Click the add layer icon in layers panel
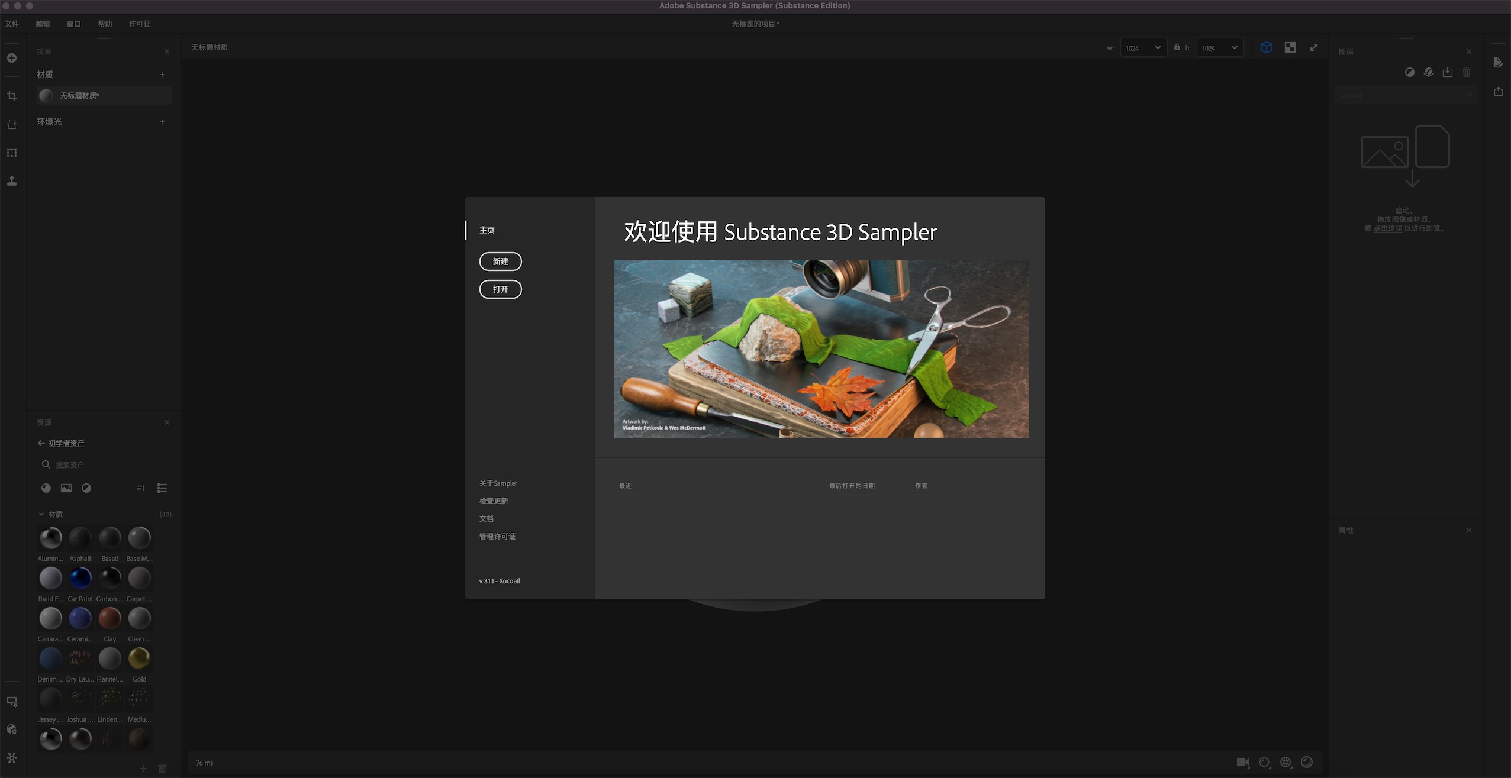This screenshot has width=1511, height=778. pos(1429,72)
